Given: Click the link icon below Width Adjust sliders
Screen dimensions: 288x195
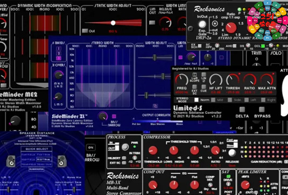Looking at the screenshot, I should pos(155,106).
